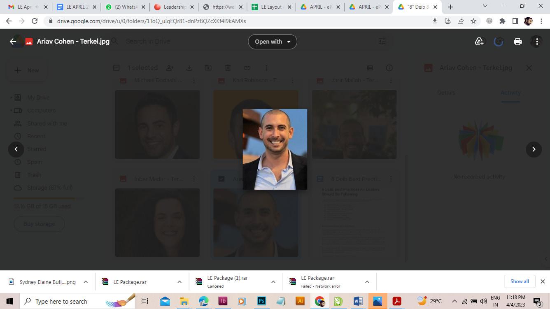This screenshot has height=309, width=550.
Task: Open volume control in system tray
Action: (483, 301)
